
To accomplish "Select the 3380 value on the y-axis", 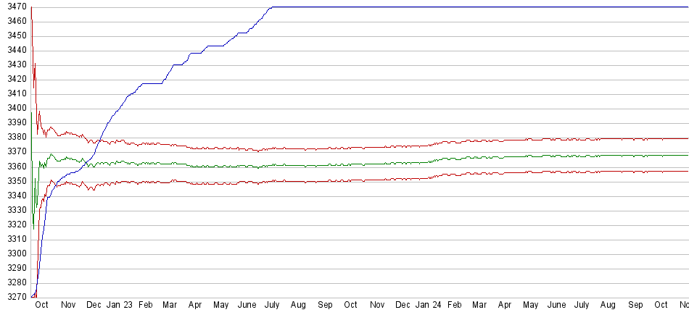I will 15,137.
